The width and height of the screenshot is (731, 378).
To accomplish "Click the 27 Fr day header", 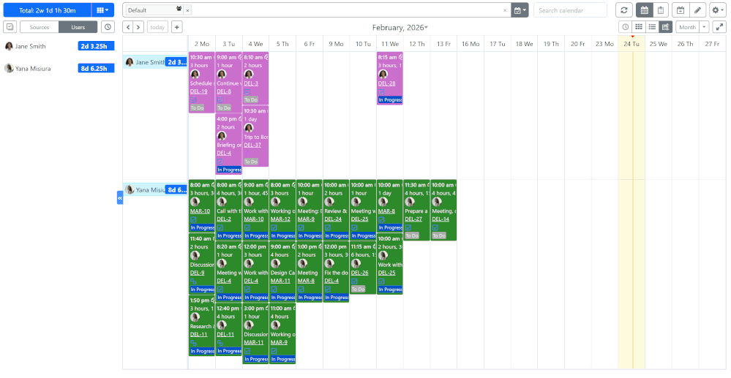I will [x=712, y=44].
